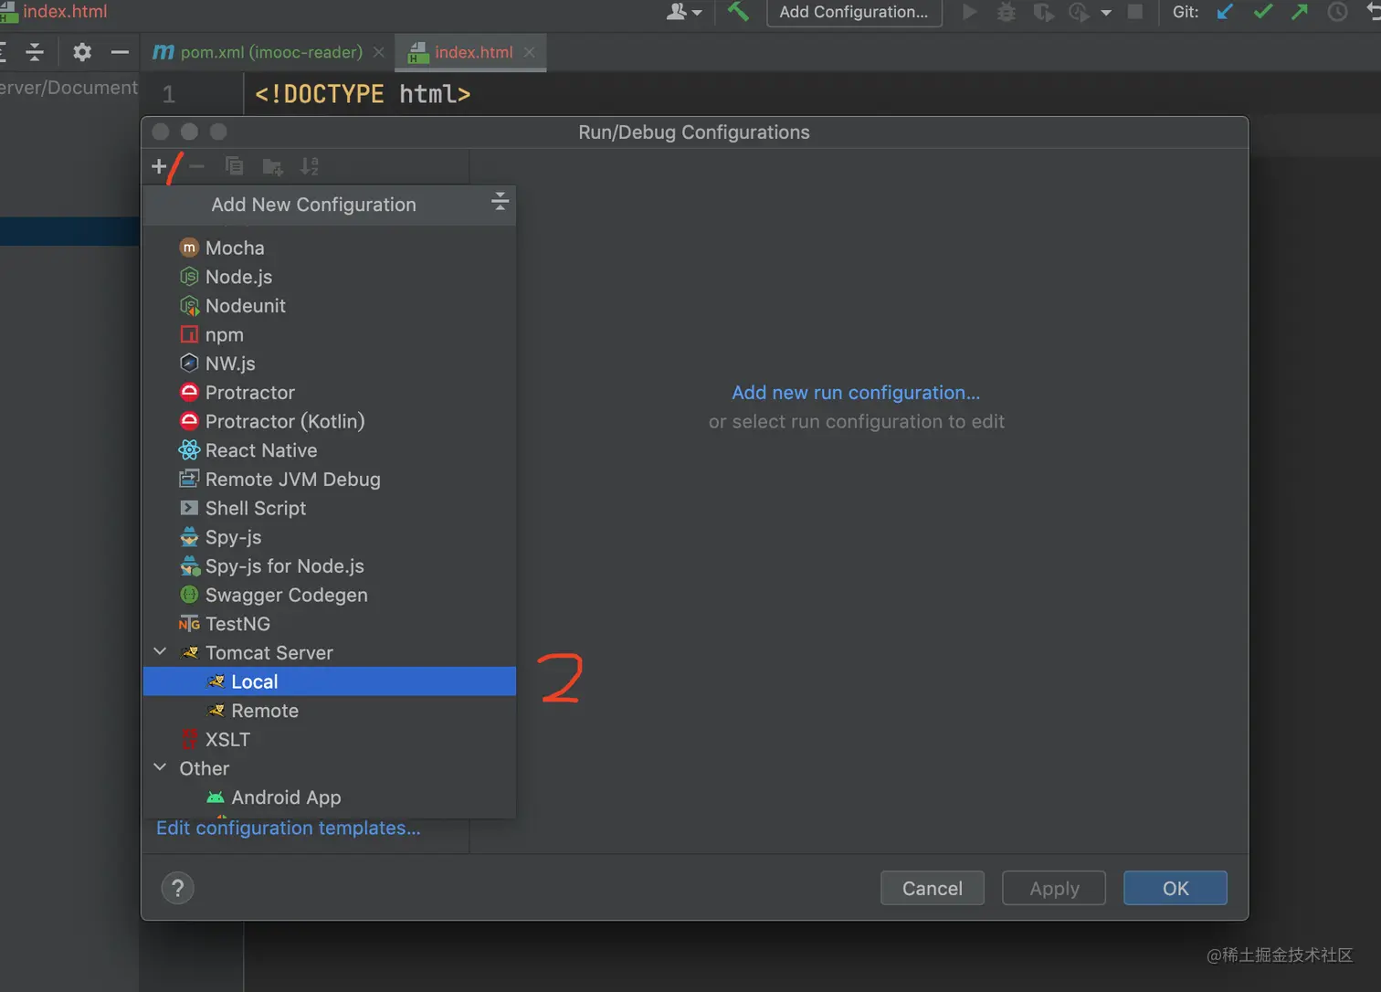Click project panel settings gear icon
This screenshot has width=1381, height=992.
(x=82, y=52)
